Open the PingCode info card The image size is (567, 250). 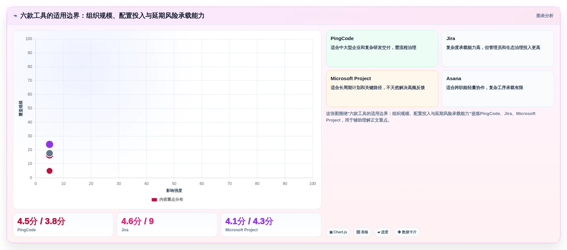click(382, 49)
